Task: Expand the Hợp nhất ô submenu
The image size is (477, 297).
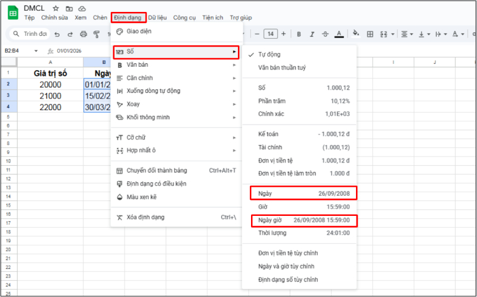Action: [x=176, y=150]
